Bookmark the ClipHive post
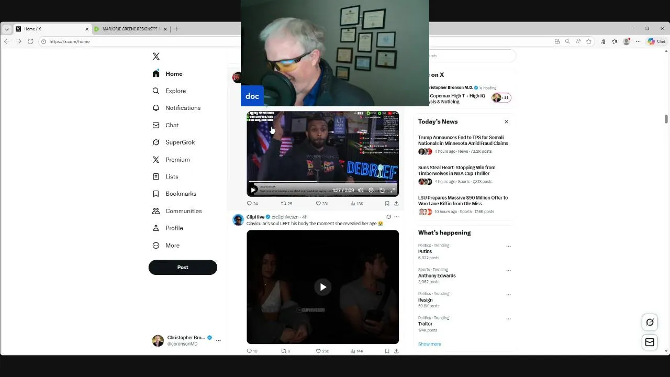This screenshot has height=377, width=670. (x=387, y=351)
